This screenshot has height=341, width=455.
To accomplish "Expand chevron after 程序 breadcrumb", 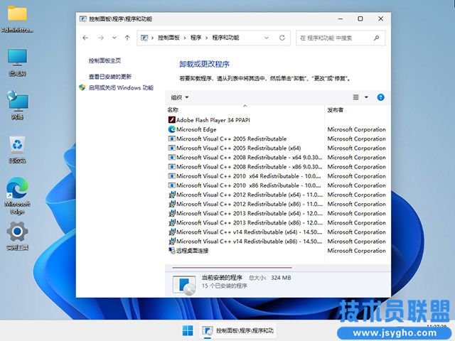I will point(207,38).
